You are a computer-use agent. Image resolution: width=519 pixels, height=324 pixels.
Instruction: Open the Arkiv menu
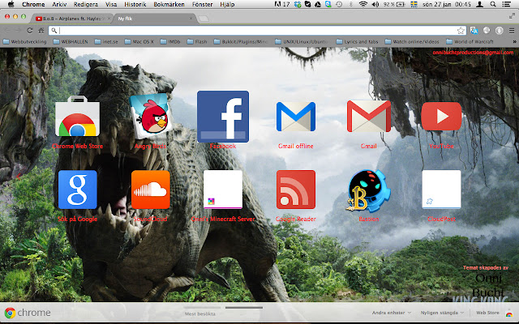point(59,4)
